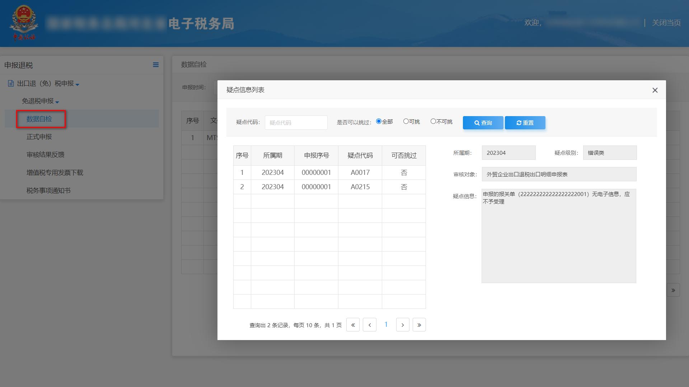
Task: Go to previous page of results
Action: click(370, 325)
